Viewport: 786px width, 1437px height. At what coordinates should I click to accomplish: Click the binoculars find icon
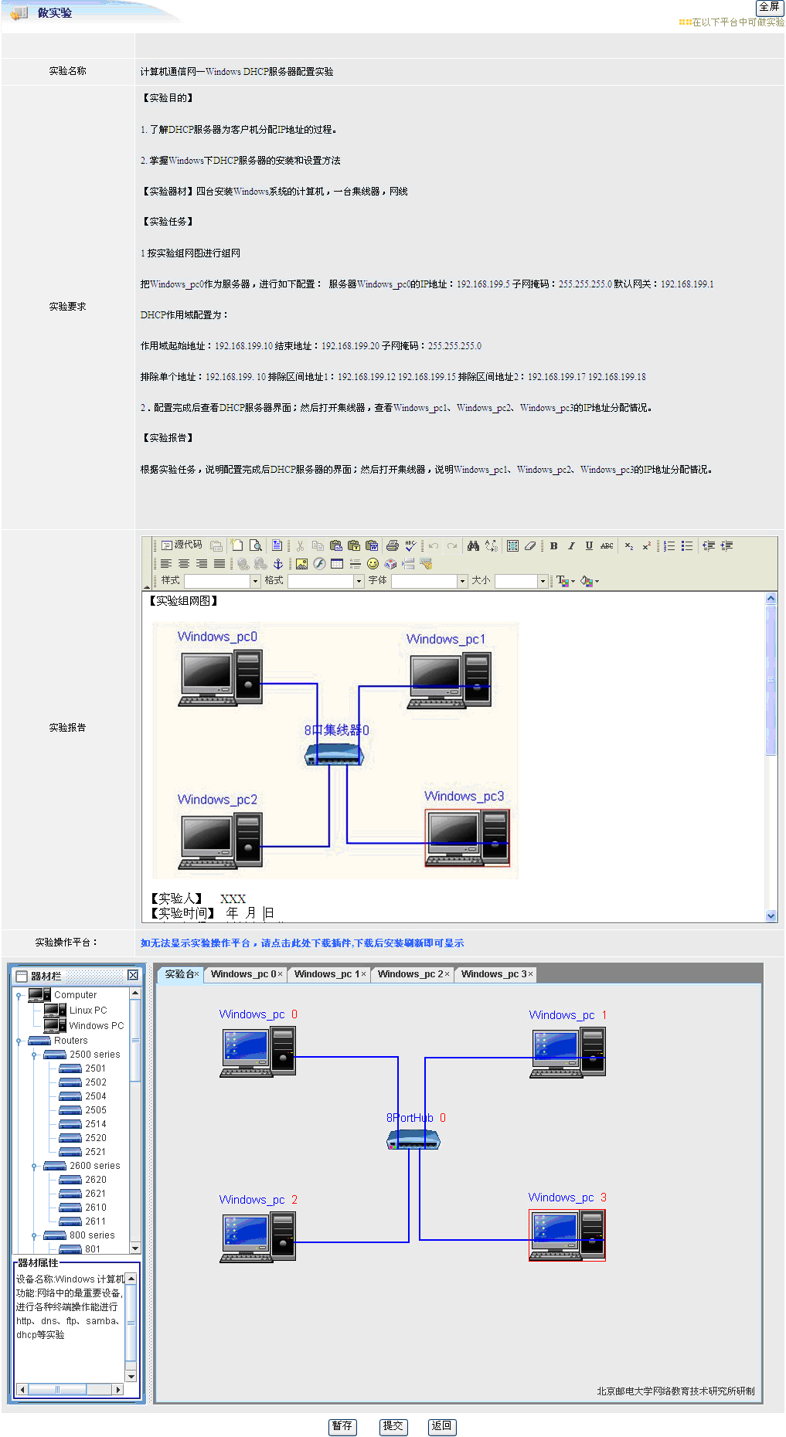pyautogui.click(x=473, y=546)
